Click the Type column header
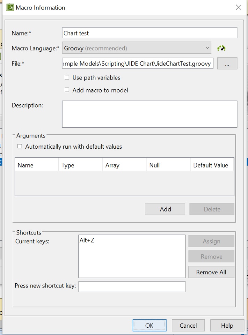248x335 pixels. coord(68,165)
